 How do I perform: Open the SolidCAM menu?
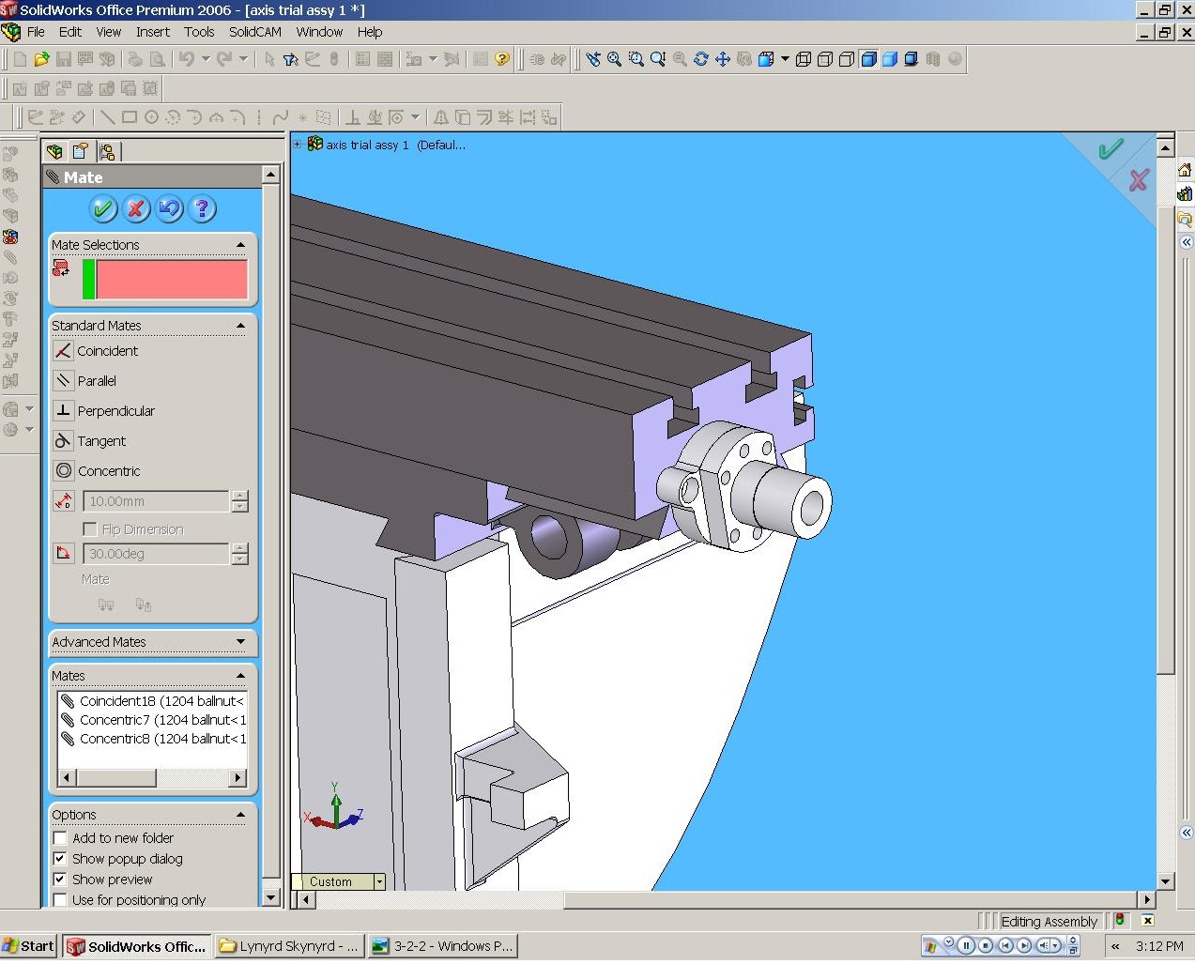click(254, 32)
